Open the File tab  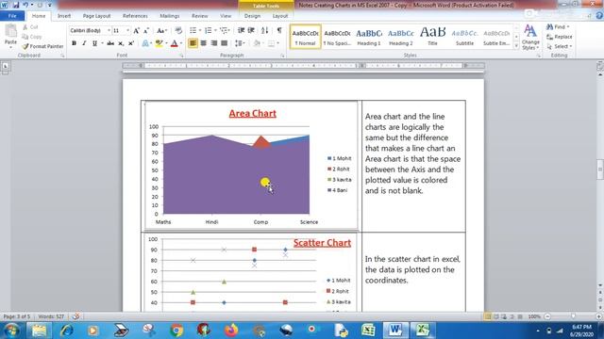pos(12,16)
